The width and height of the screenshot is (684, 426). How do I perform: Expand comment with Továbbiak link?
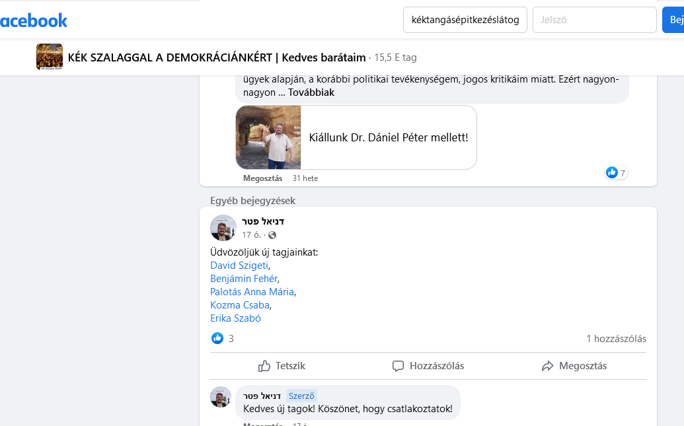[x=311, y=92]
